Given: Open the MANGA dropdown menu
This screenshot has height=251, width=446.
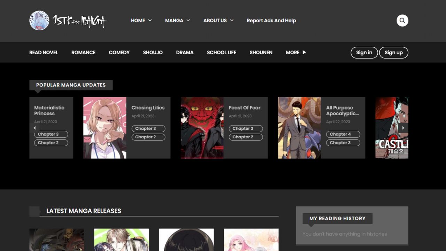Looking at the screenshot, I should pyautogui.click(x=177, y=21).
